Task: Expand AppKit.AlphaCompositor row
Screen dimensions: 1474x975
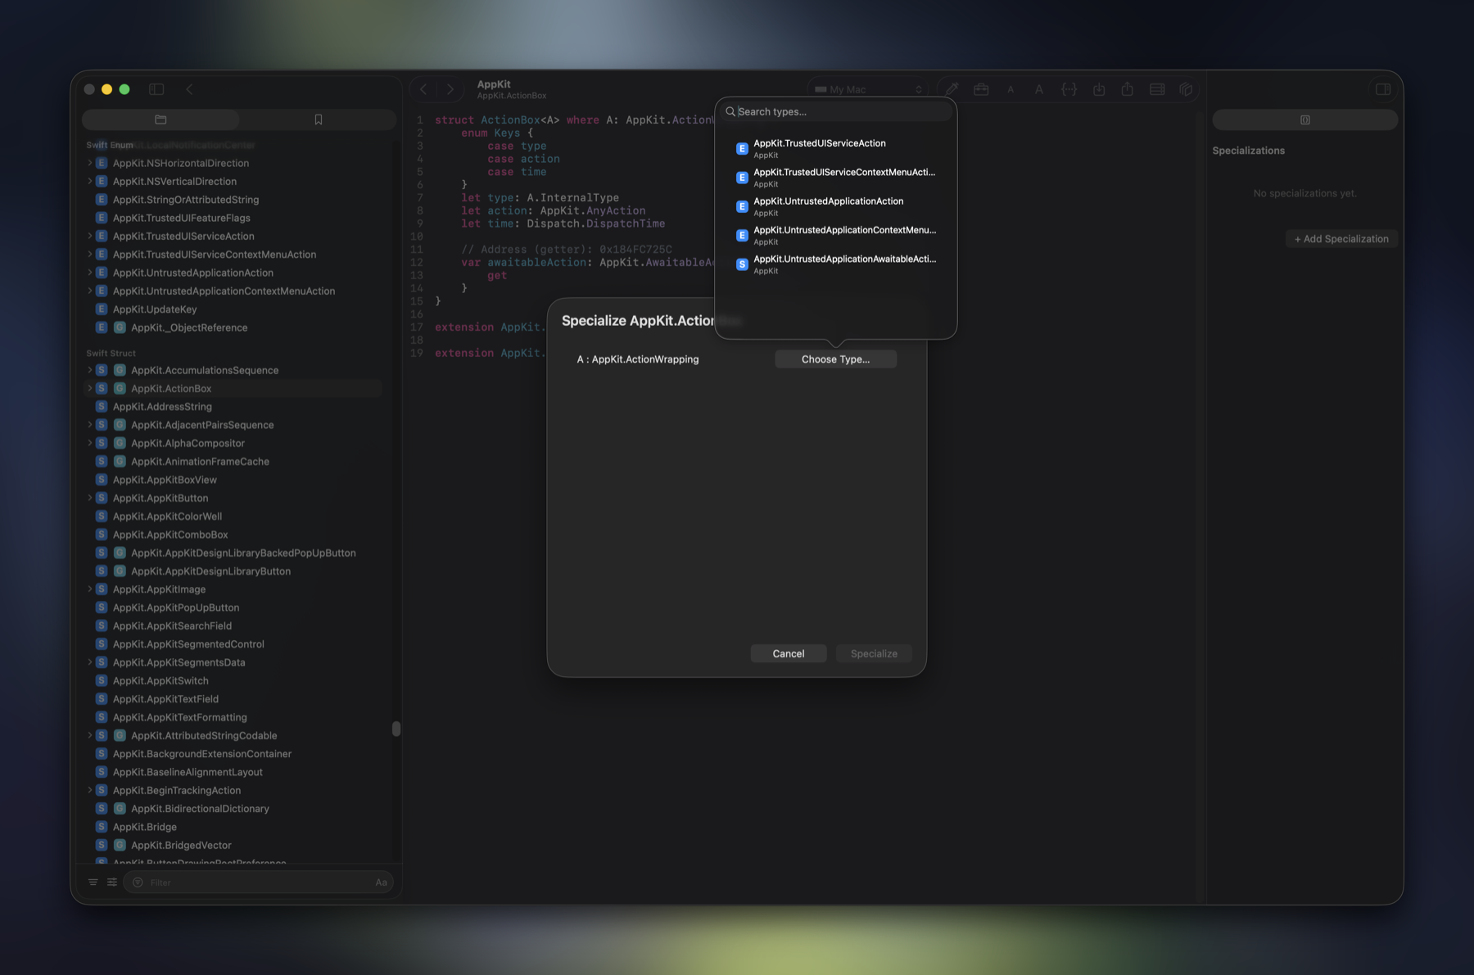Action: (x=89, y=443)
